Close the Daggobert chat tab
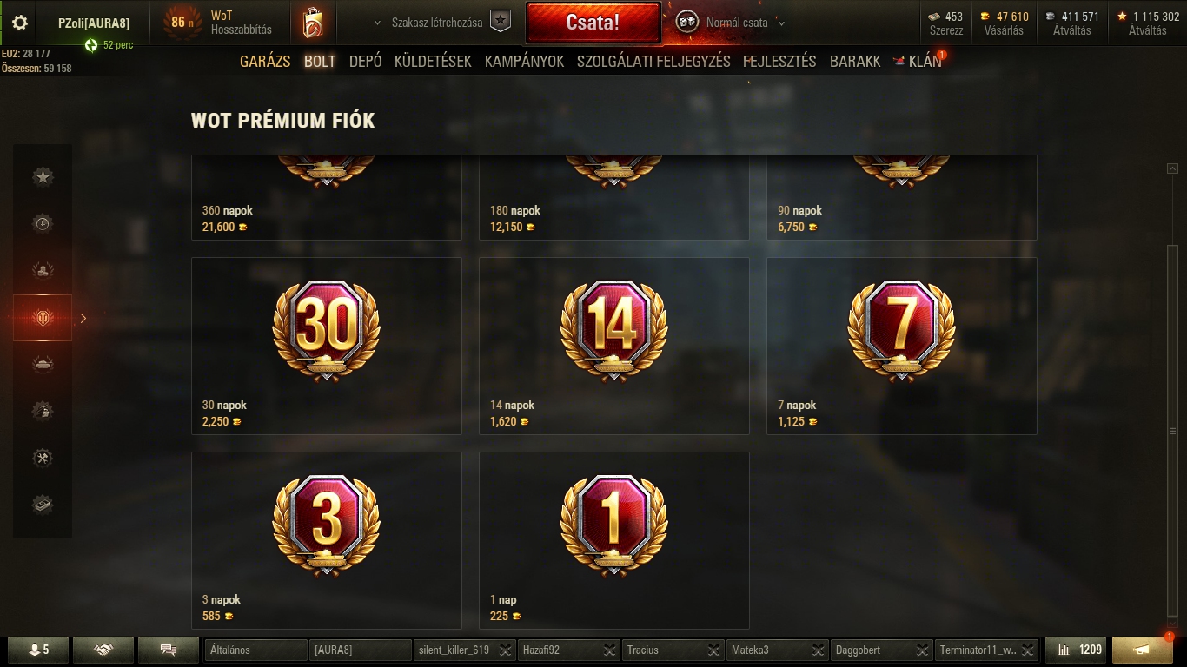Image resolution: width=1187 pixels, height=667 pixels. coord(922,650)
